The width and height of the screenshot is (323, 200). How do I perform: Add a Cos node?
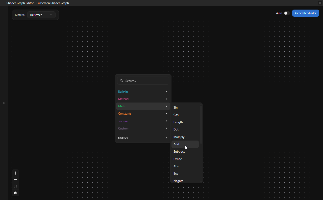click(185, 115)
